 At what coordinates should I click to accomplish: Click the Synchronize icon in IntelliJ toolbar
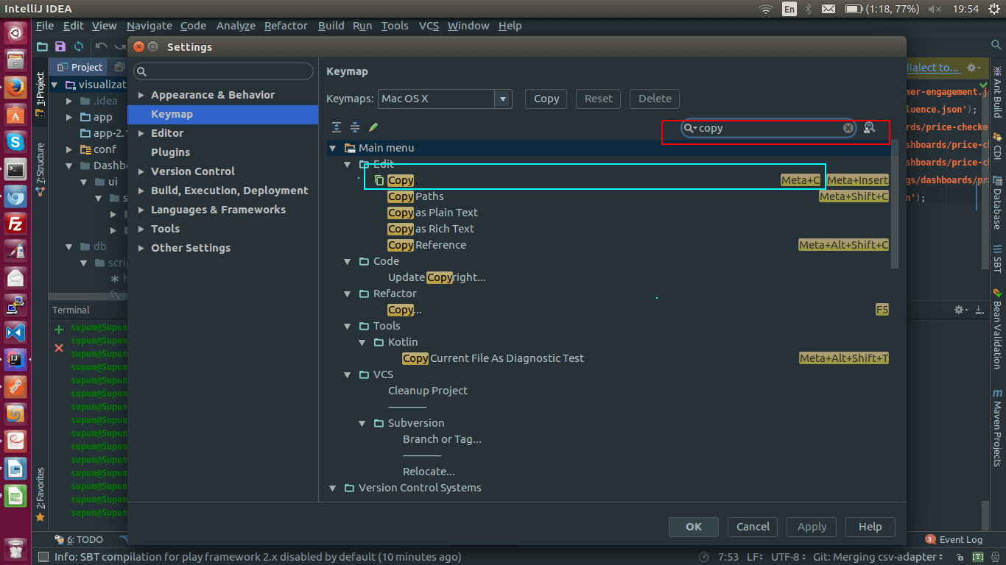click(79, 46)
